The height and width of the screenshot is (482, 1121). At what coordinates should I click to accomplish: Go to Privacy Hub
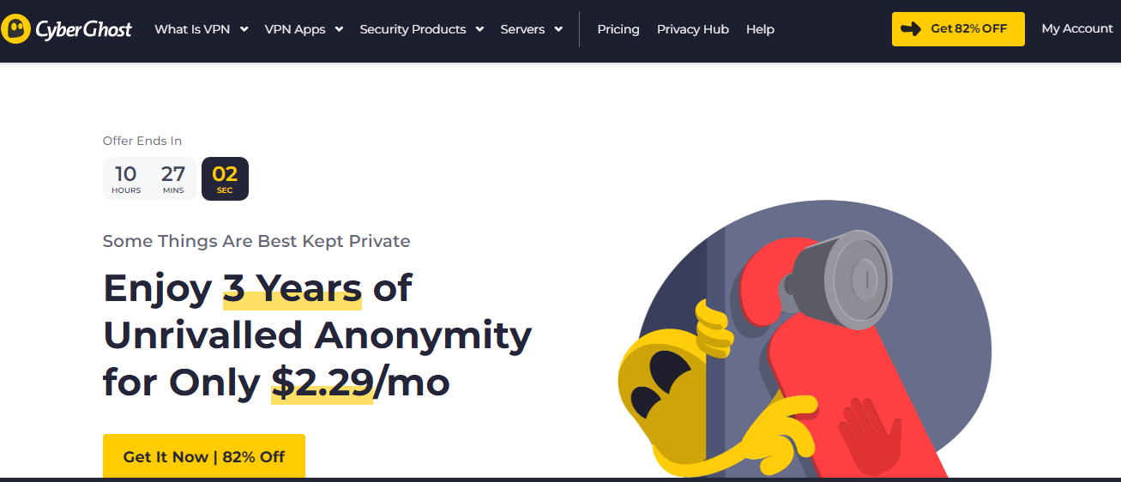click(693, 29)
